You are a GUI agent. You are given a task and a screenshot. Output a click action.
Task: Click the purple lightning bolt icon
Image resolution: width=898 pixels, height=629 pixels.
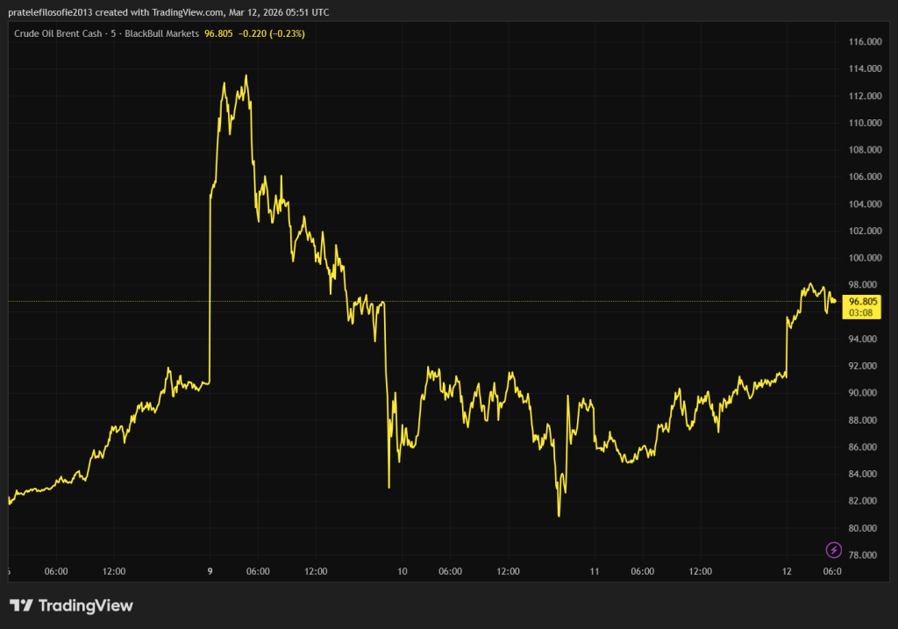click(x=833, y=550)
